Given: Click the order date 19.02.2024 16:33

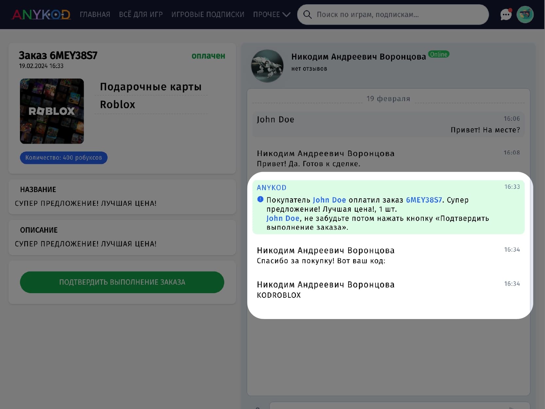Looking at the screenshot, I should 41,66.
